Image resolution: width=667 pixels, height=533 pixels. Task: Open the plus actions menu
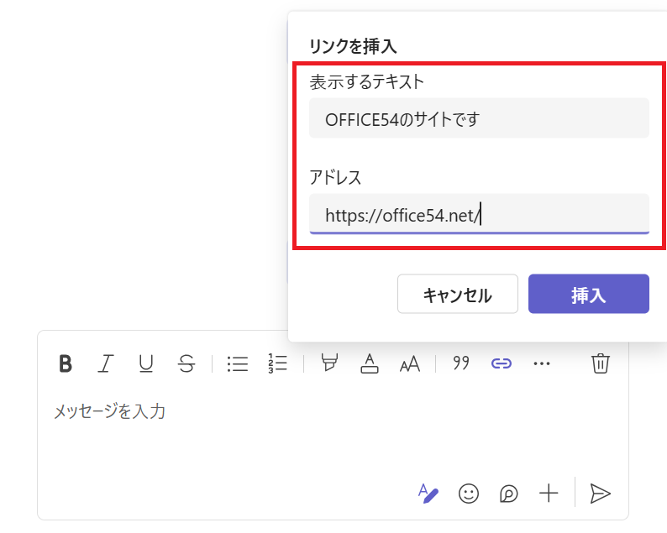click(549, 494)
